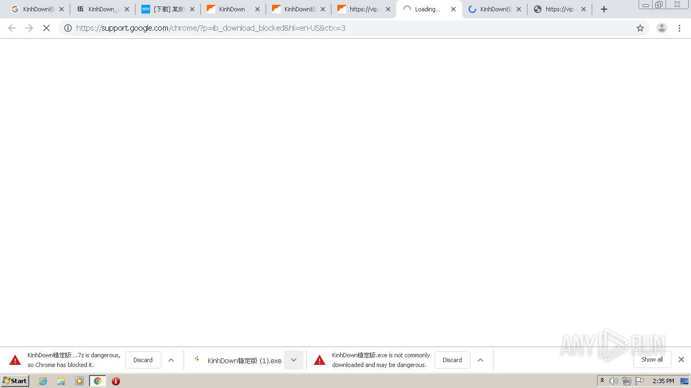This screenshot has width=691, height=388.
Task: Open a new tab
Action: (x=604, y=9)
